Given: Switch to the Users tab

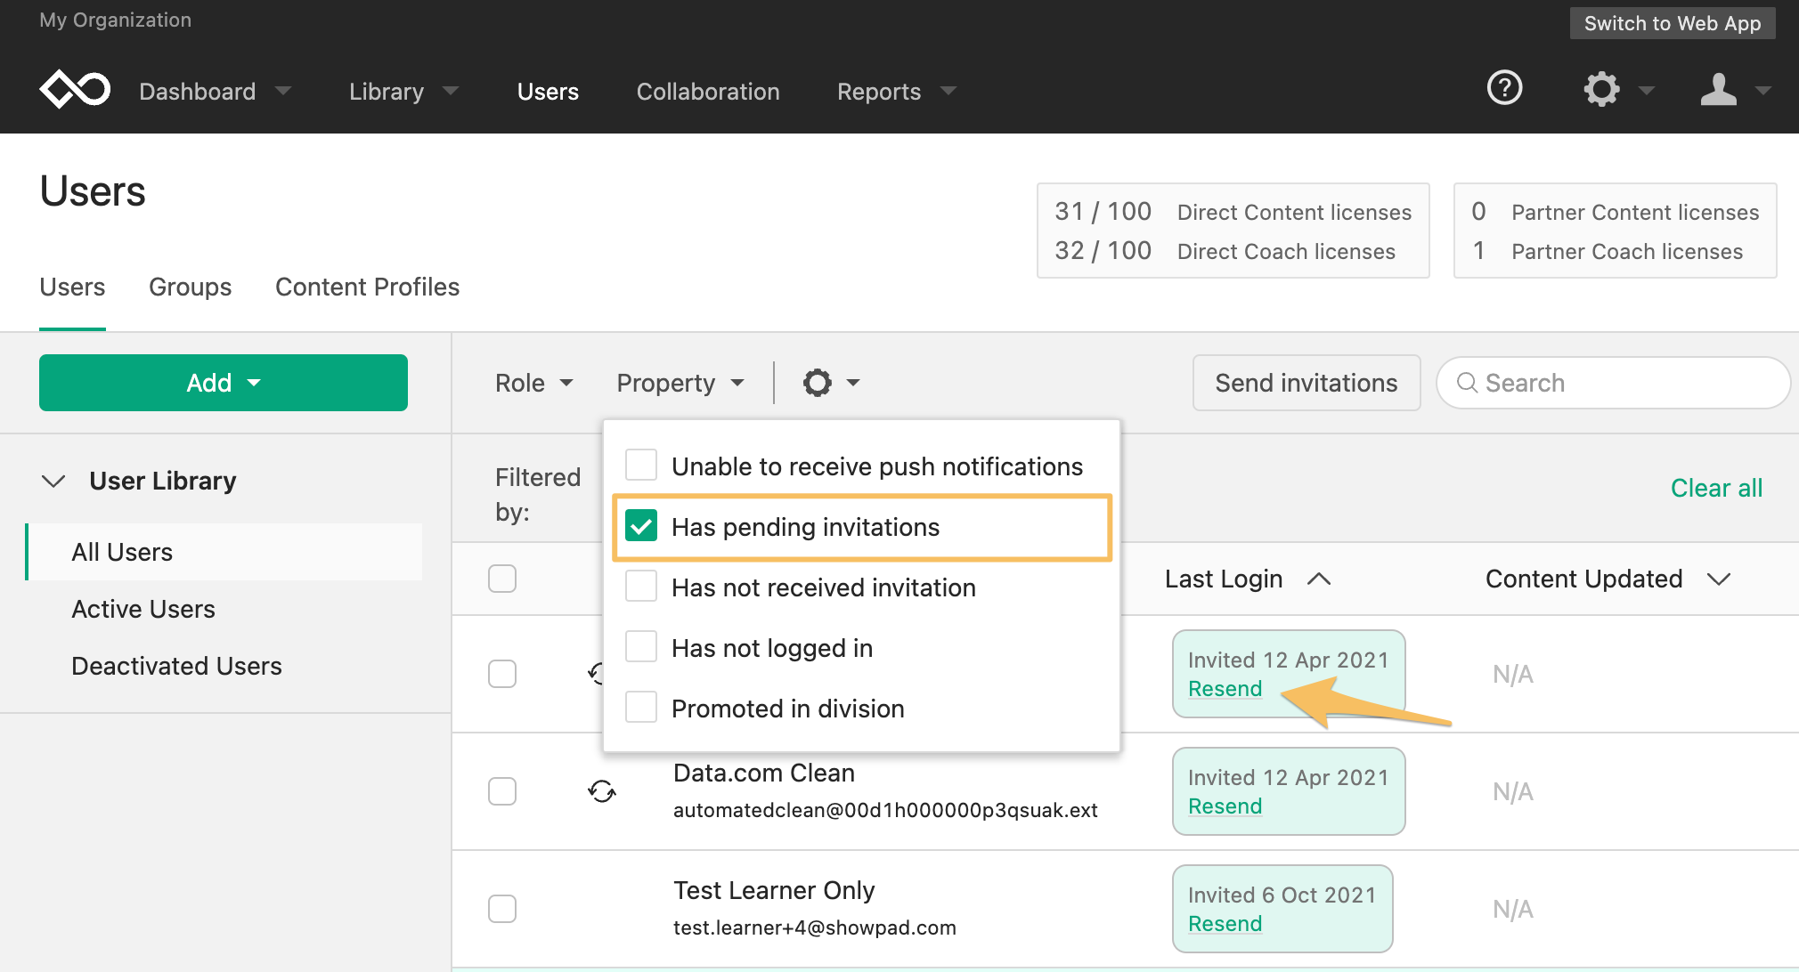Looking at the screenshot, I should (72, 287).
